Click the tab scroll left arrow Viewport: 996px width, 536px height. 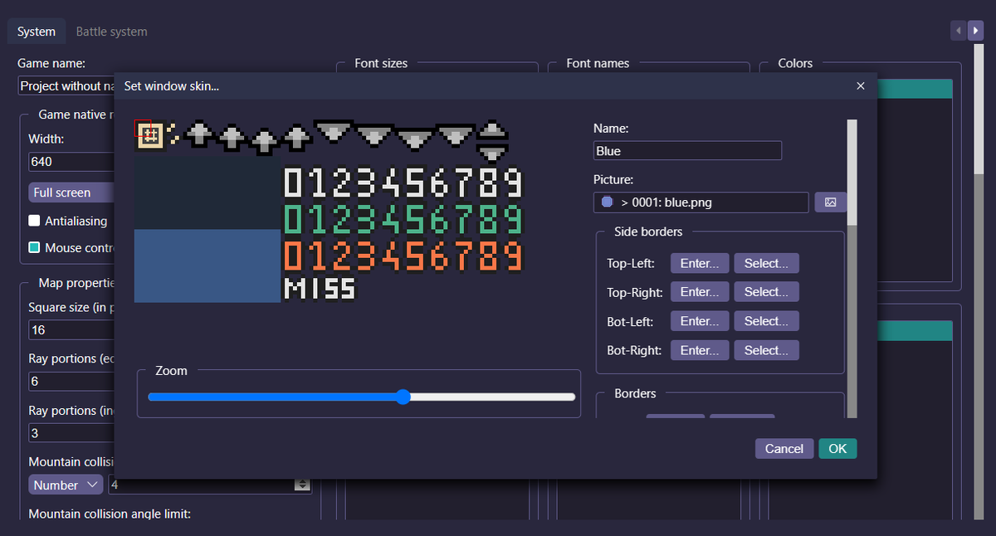[959, 31]
